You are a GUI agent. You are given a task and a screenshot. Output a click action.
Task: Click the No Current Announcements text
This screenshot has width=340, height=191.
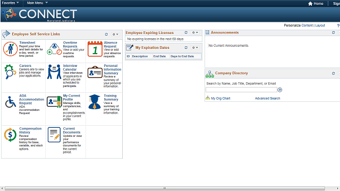pos(228,46)
